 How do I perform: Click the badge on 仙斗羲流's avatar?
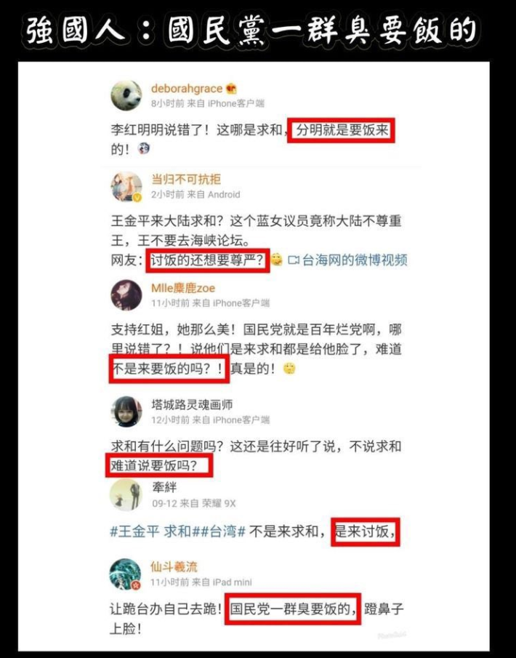[135, 585]
